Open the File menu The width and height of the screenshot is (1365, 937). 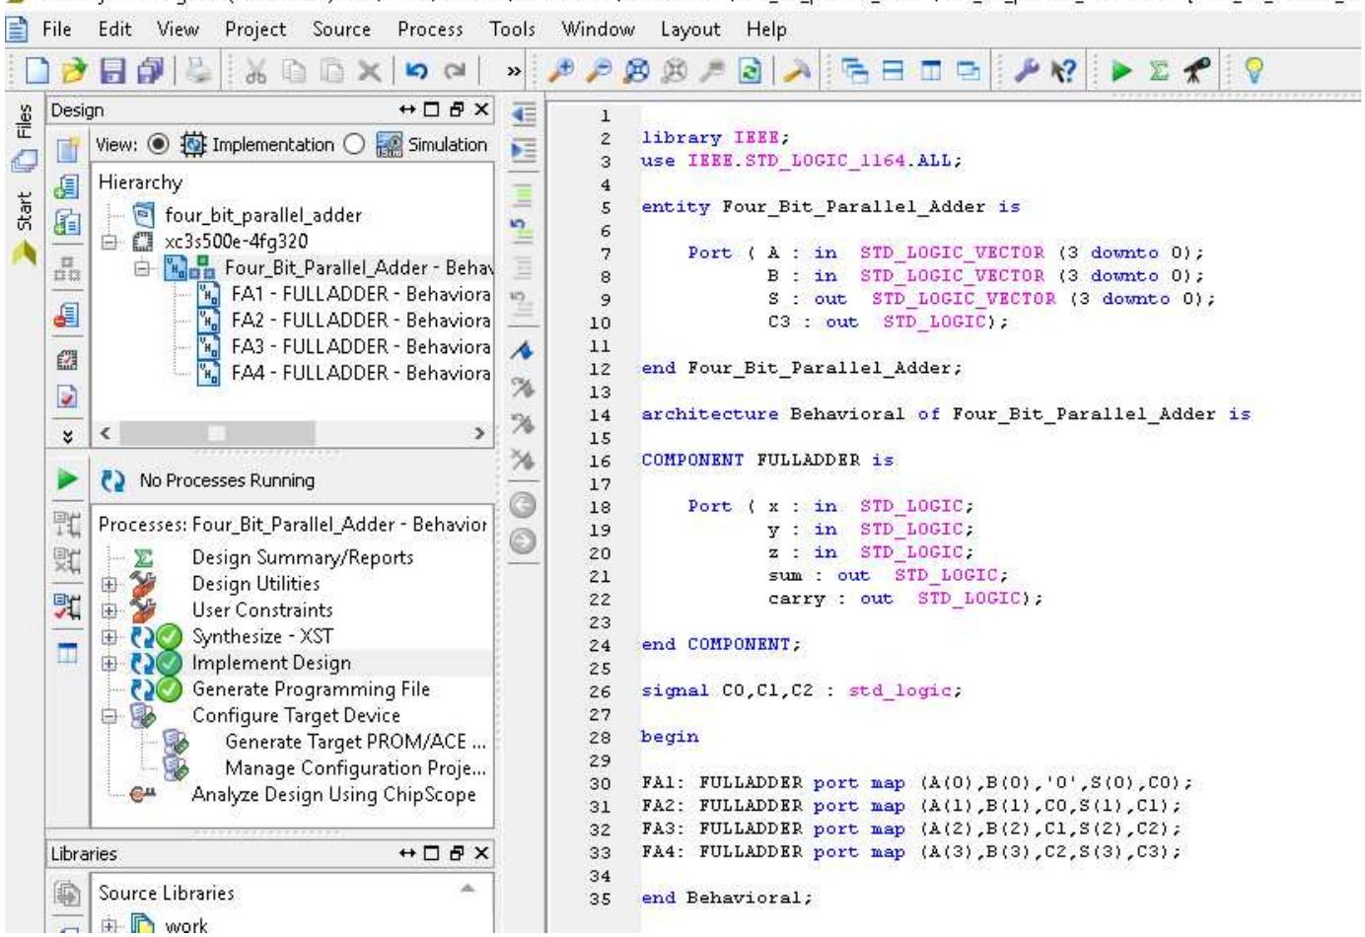tap(56, 30)
